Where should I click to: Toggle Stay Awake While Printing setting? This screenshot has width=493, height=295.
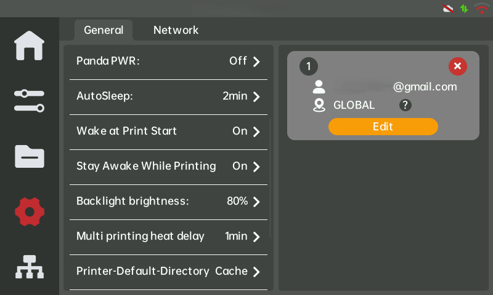[x=168, y=167]
